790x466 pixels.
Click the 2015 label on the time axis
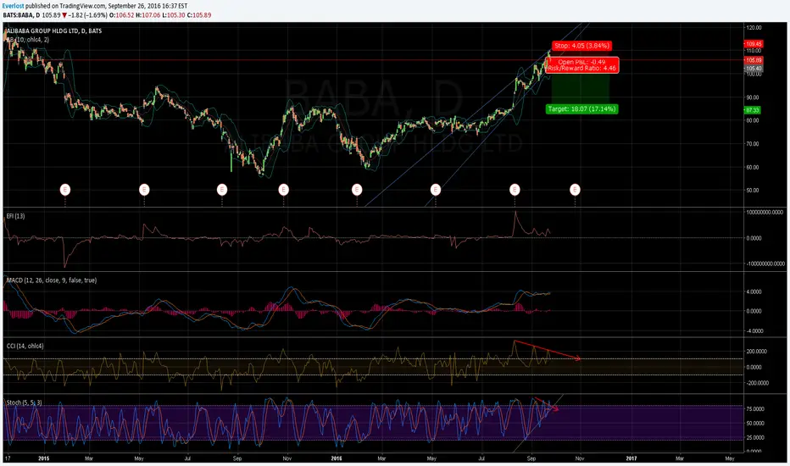(44, 458)
